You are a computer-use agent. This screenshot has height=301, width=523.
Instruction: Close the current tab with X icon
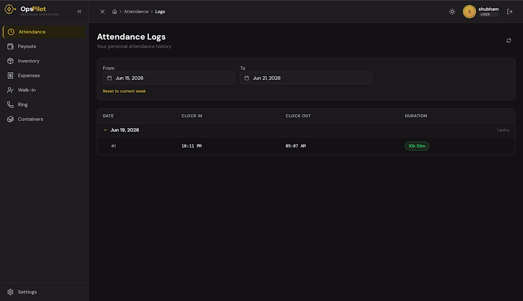coord(102,12)
